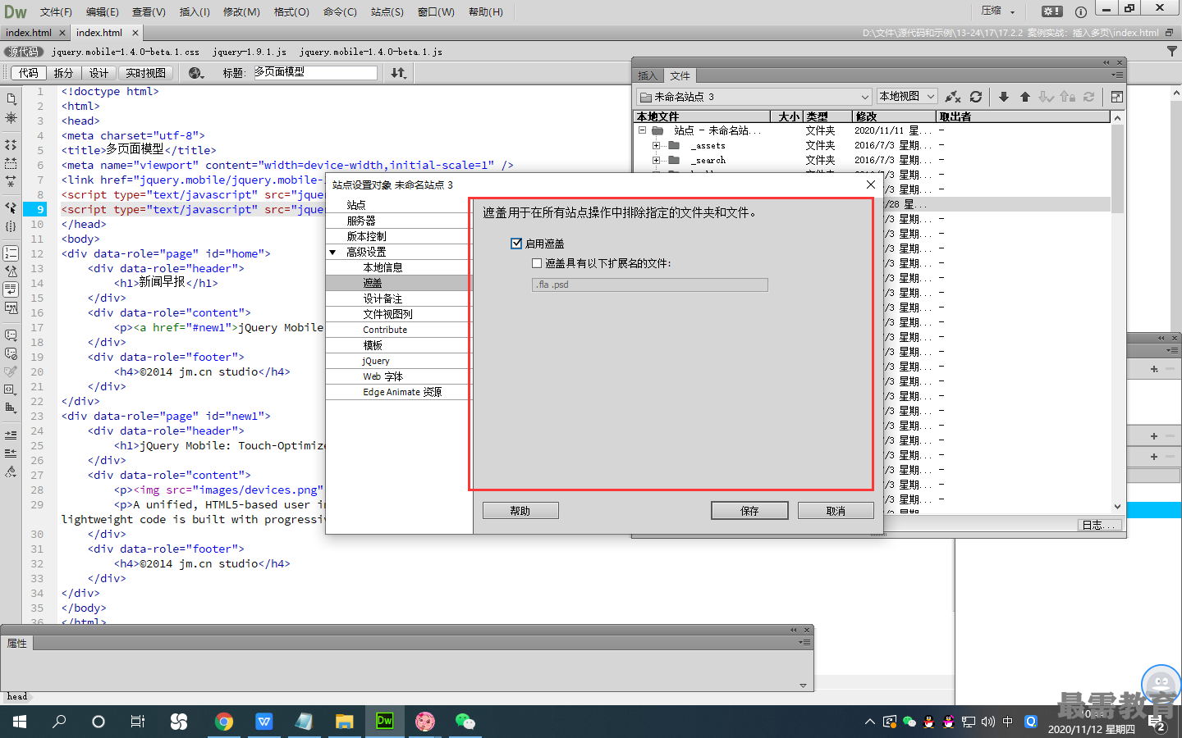Click the WeChat icon on taskbar
Image resolution: width=1182 pixels, height=738 pixels.
pyautogui.click(x=465, y=722)
